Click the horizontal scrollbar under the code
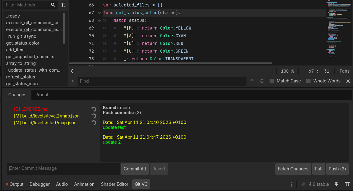 171,63
